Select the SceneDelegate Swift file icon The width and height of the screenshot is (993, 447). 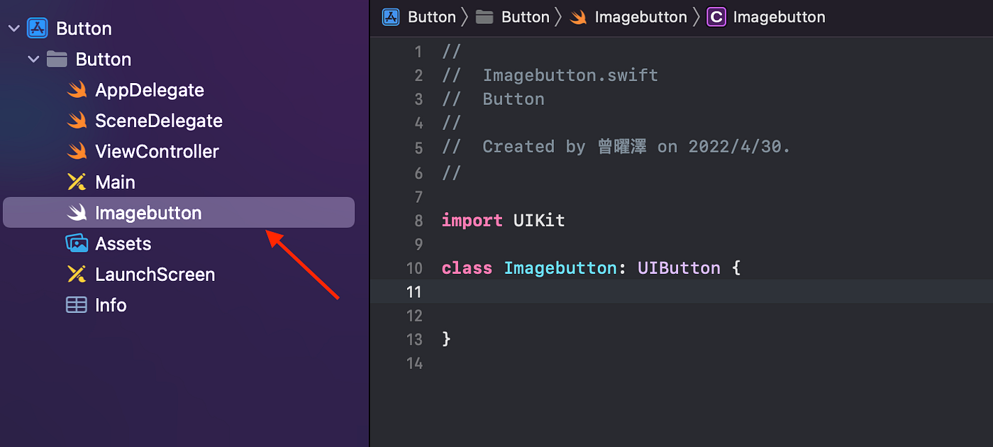tap(77, 120)
